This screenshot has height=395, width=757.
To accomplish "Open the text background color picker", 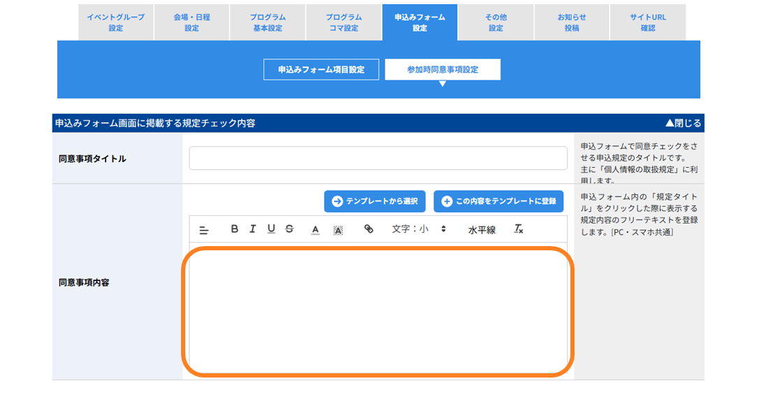I will [338, 230].
